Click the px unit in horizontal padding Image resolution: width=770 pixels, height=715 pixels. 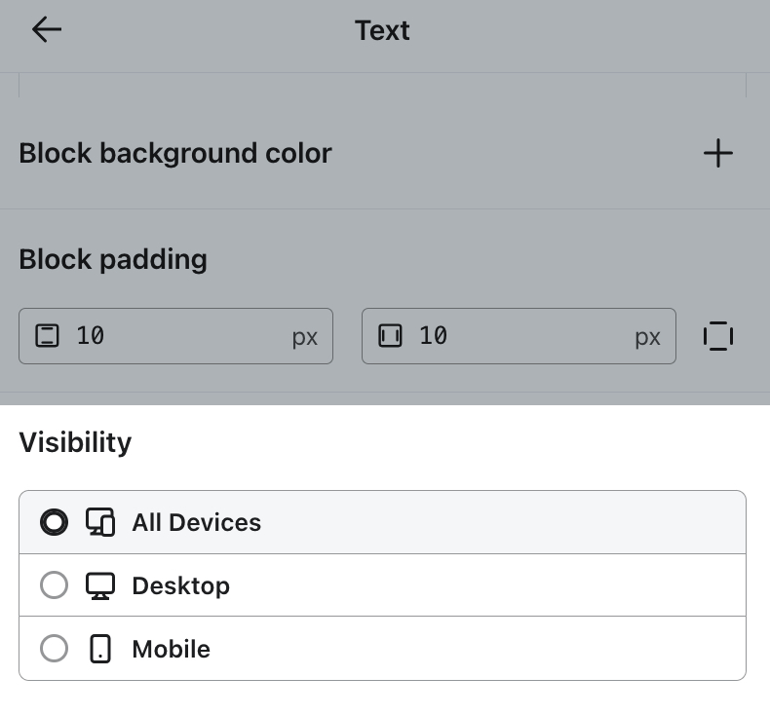point(648,337)
